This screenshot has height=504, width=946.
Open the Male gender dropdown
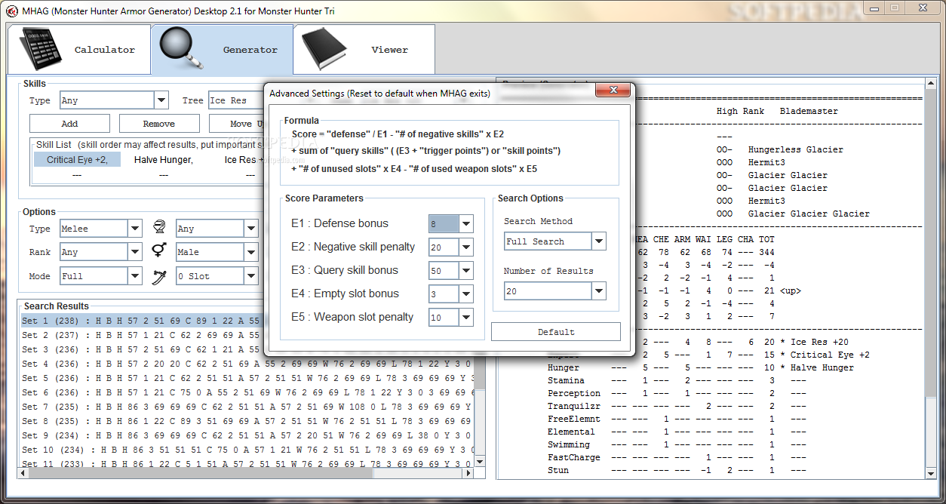click(x=251, y=252)
